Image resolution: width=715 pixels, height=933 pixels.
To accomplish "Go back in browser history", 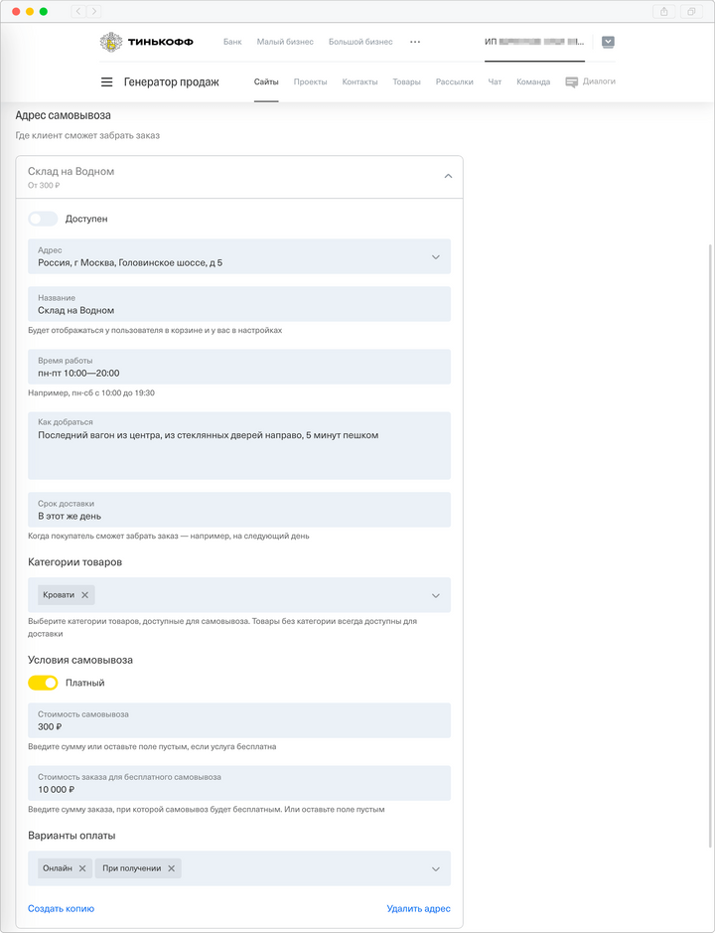I will click(78, 11).
